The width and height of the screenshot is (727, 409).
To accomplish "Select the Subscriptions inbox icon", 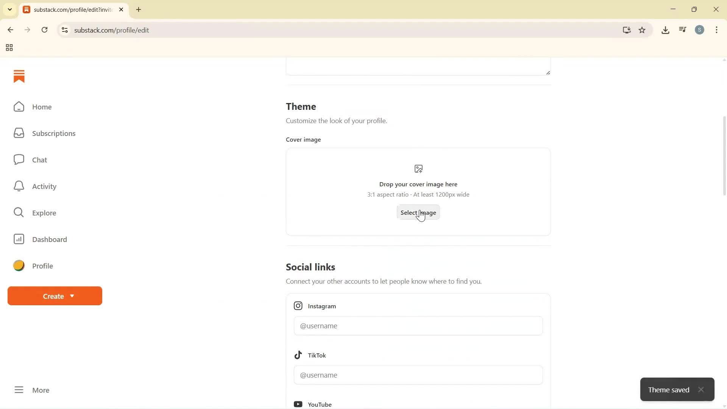I will (19, 133).
